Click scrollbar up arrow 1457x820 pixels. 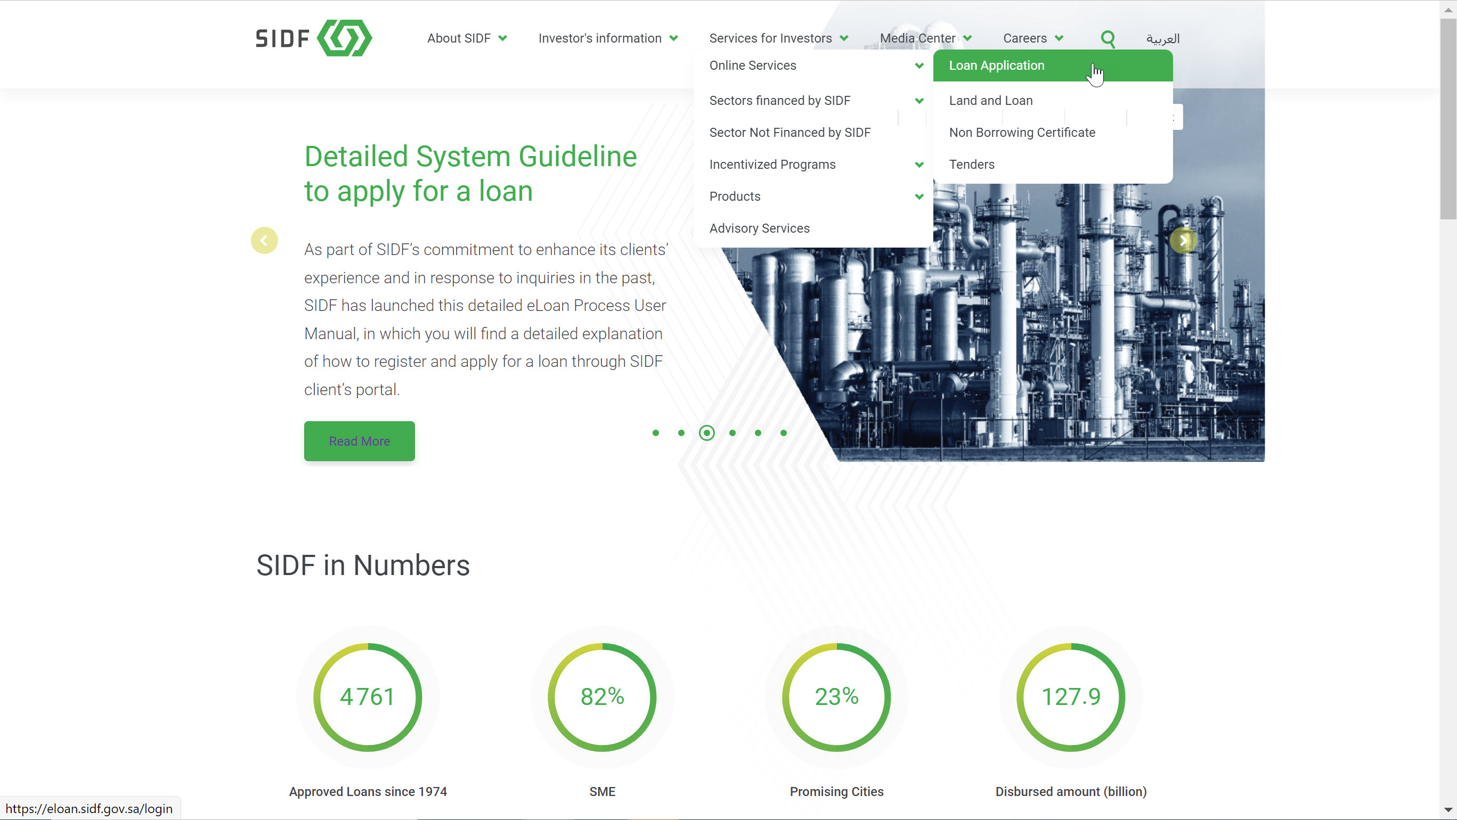pos(1448,9)
